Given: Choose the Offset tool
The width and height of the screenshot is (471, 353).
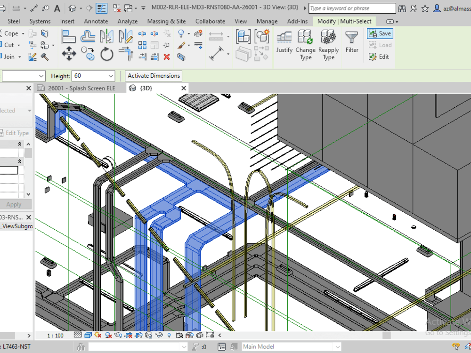Looking at the screenshot, I should pos(88,37).
